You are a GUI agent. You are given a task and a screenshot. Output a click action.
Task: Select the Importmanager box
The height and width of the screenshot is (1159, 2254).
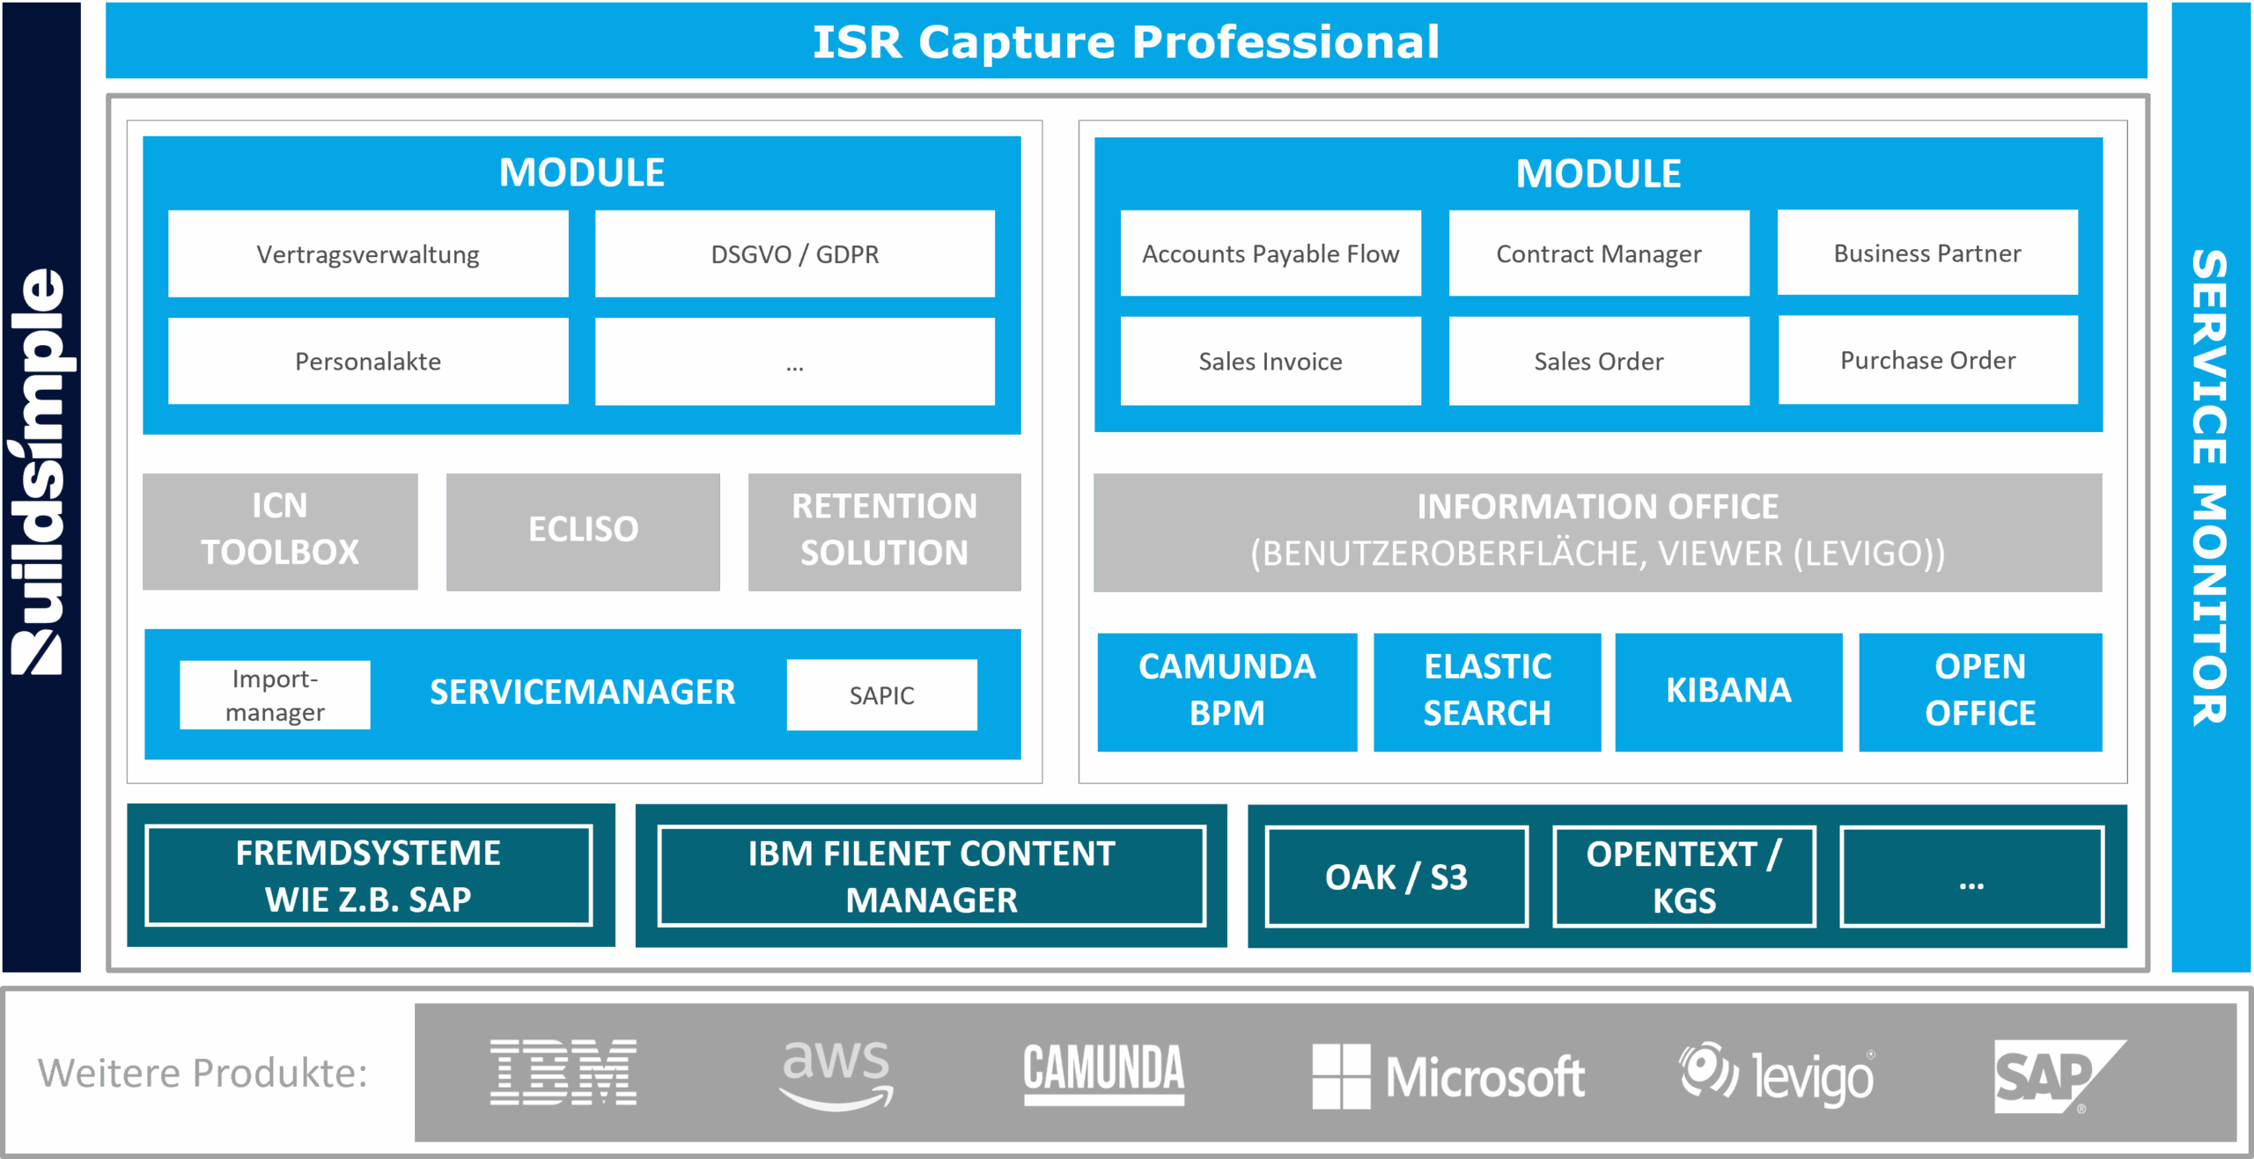275,694
